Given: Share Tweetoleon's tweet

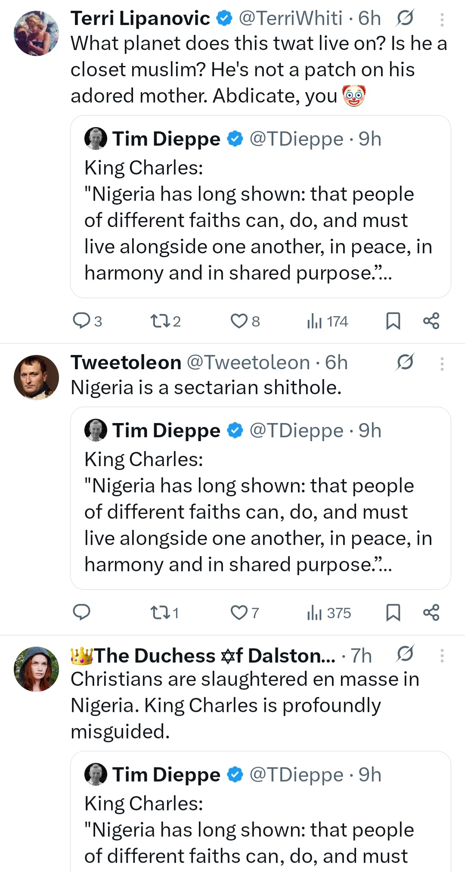Looking at the screenshot, I should point(431,612).
